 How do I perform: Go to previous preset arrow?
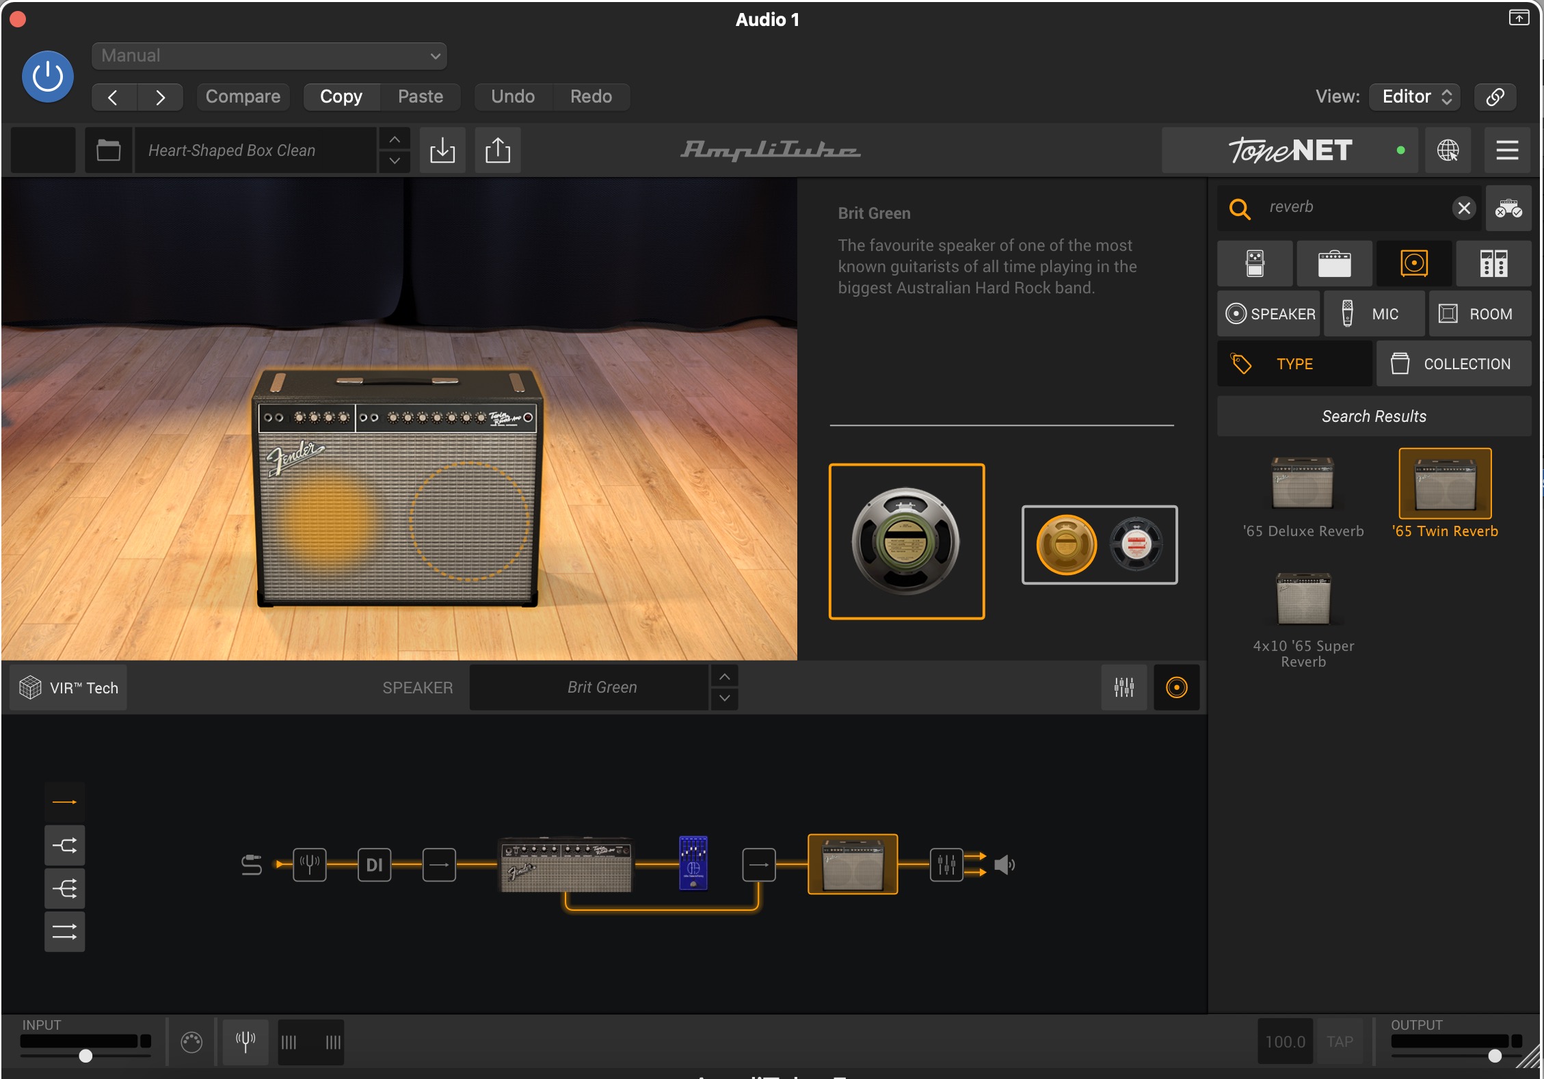point(114,97)
